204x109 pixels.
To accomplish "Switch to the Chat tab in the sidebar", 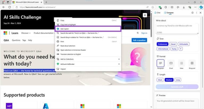I will (157, 13).
